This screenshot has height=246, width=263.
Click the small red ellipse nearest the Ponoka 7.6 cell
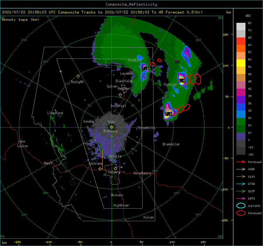tap(153, 64)
